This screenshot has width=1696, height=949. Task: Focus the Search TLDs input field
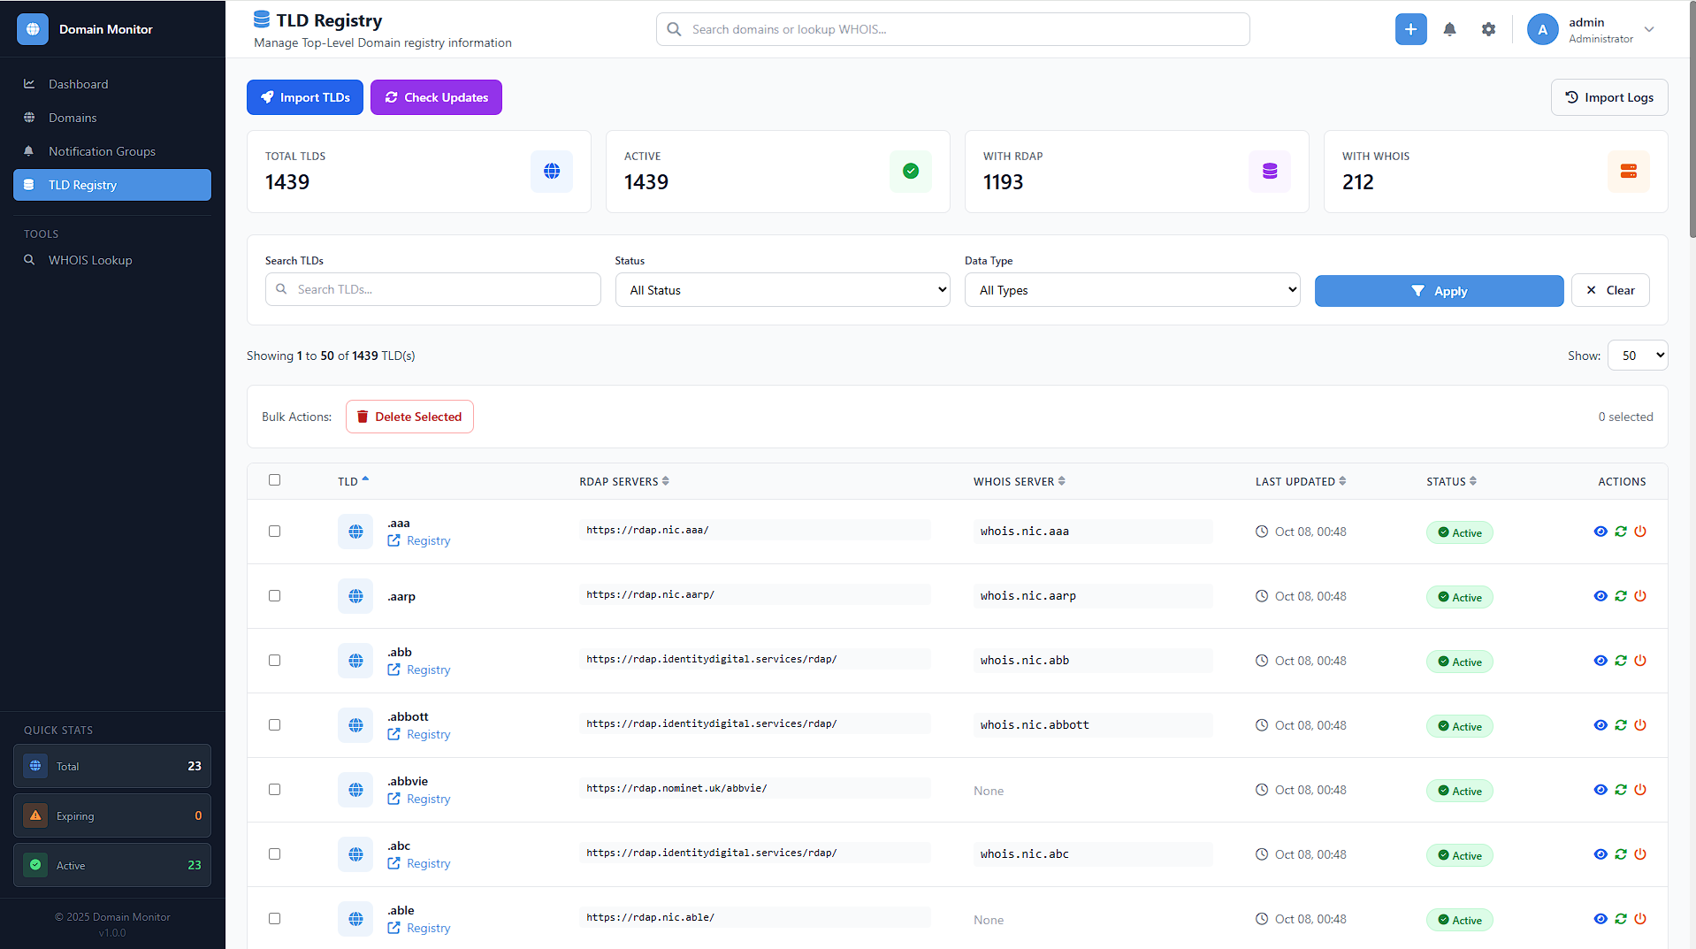click(442, 289)
